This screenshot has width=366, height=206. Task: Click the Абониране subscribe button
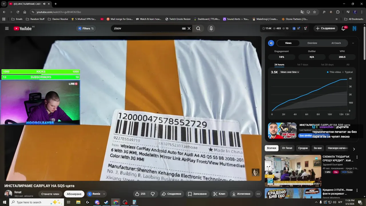tap(74, 194)
